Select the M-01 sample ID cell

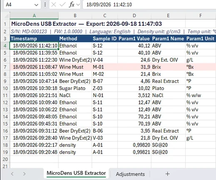tap(104, 67)
